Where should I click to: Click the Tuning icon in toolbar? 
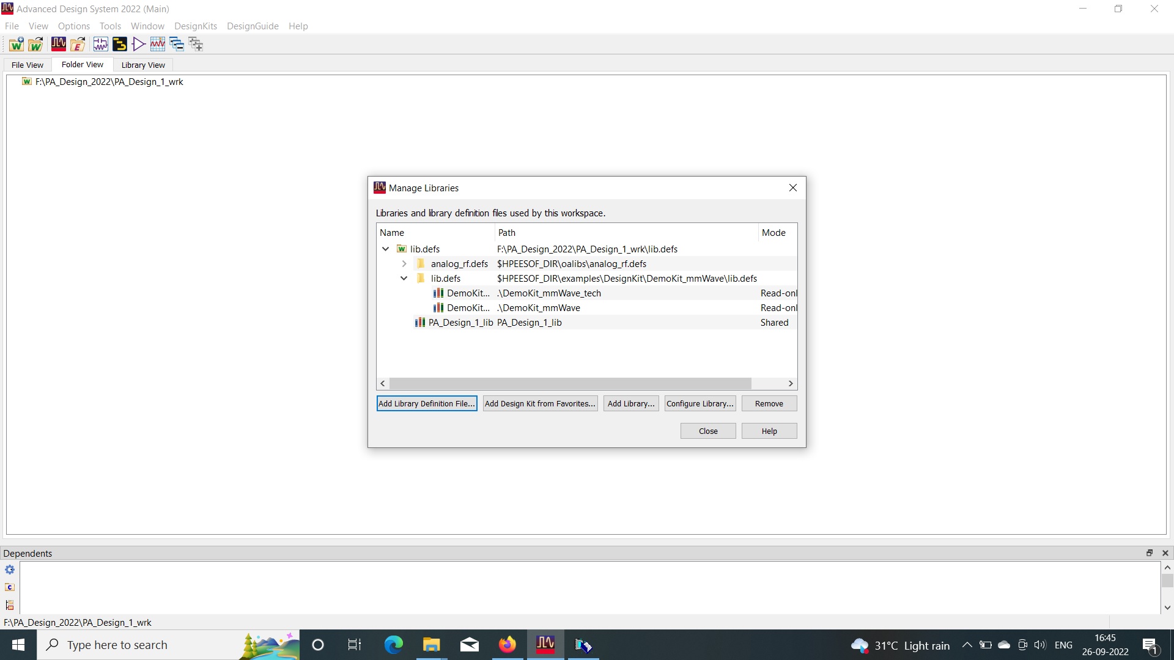coord(158,43)
